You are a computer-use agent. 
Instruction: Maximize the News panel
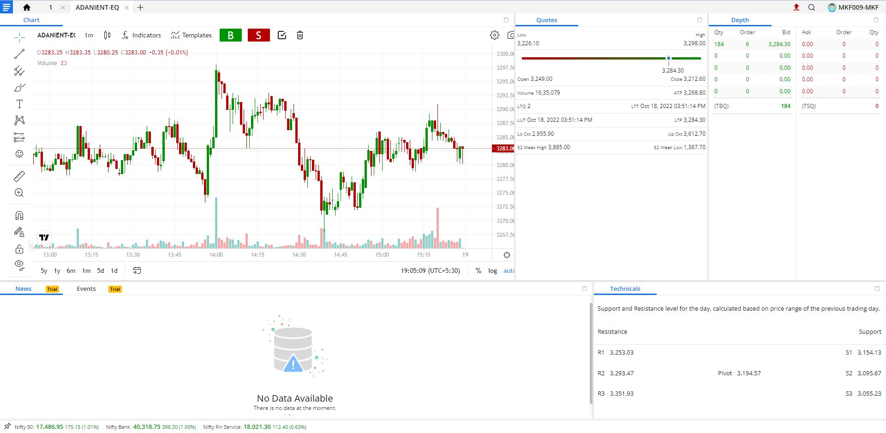coord(585,289)
